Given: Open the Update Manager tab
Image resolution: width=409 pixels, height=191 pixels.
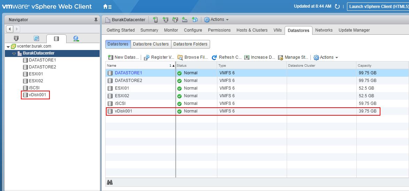Looking at the screenshot, I should click(x=354, y=30).
